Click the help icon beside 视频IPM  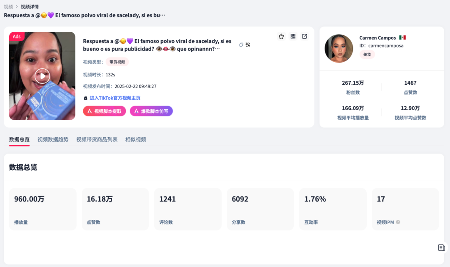[x=398, y=222]
